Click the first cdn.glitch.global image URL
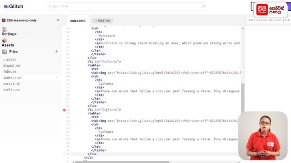Screen dimensions: 291x163 [178, 72]
